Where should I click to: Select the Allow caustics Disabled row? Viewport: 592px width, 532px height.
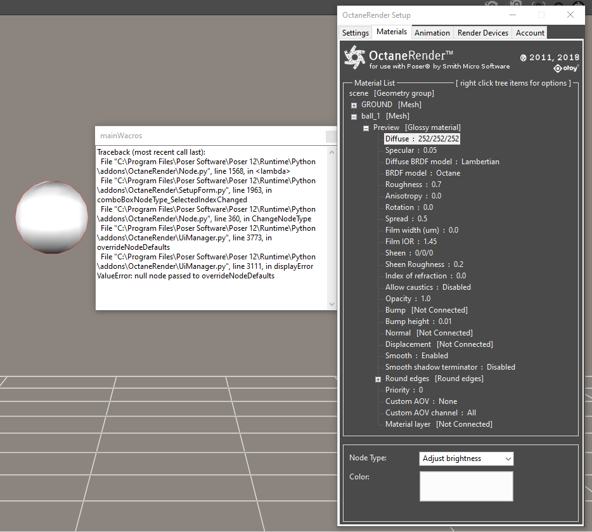(428, 287)
